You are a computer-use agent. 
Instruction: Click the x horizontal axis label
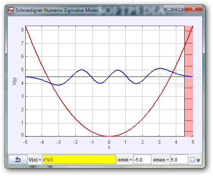[109, 147]
